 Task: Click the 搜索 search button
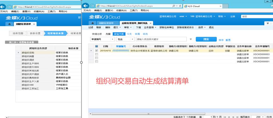pyautogui.click(x=206, y=39)
